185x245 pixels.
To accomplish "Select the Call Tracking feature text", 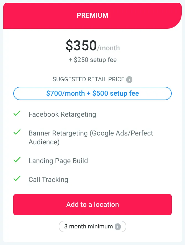I will 48,179.
